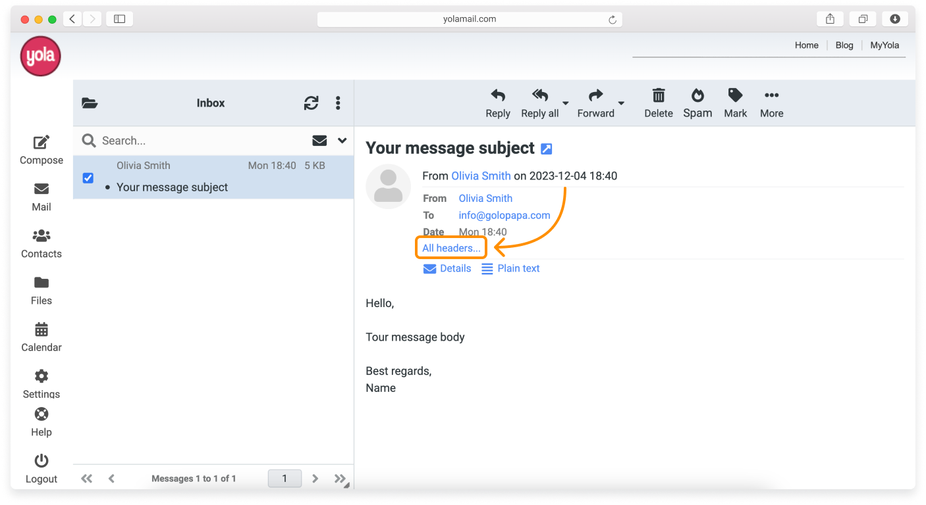Screen dimensions: 926x505
Task: Delete the open message
Action: pos(658,103)
